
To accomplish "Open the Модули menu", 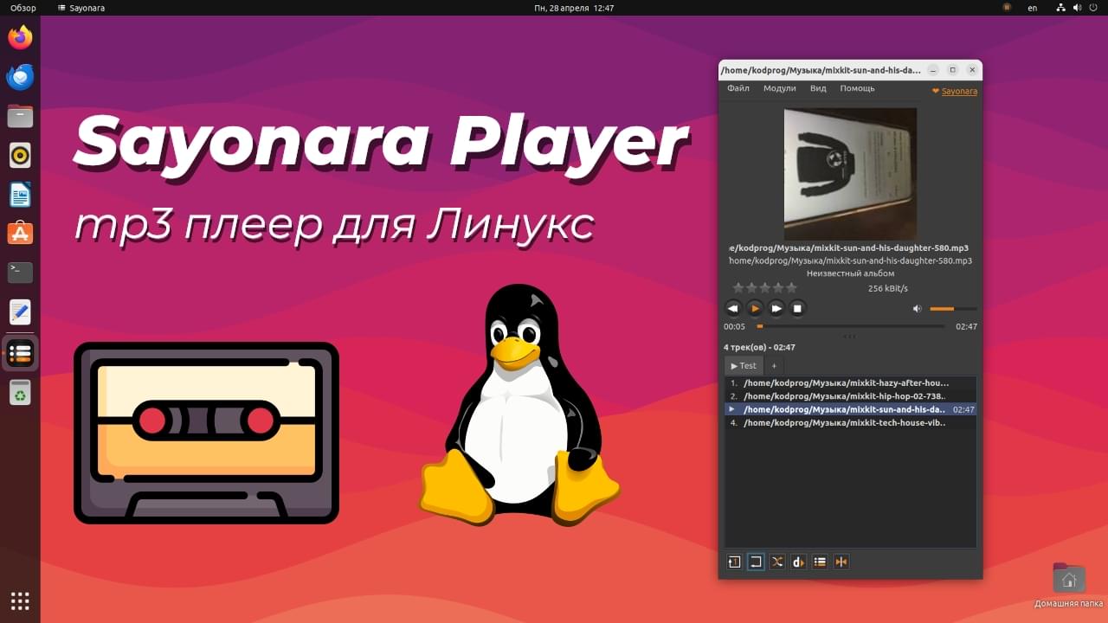I will pos(779,88).
